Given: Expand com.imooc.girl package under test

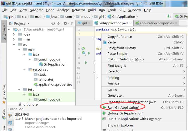Looking at the screenshot, I should pos(30,99).
